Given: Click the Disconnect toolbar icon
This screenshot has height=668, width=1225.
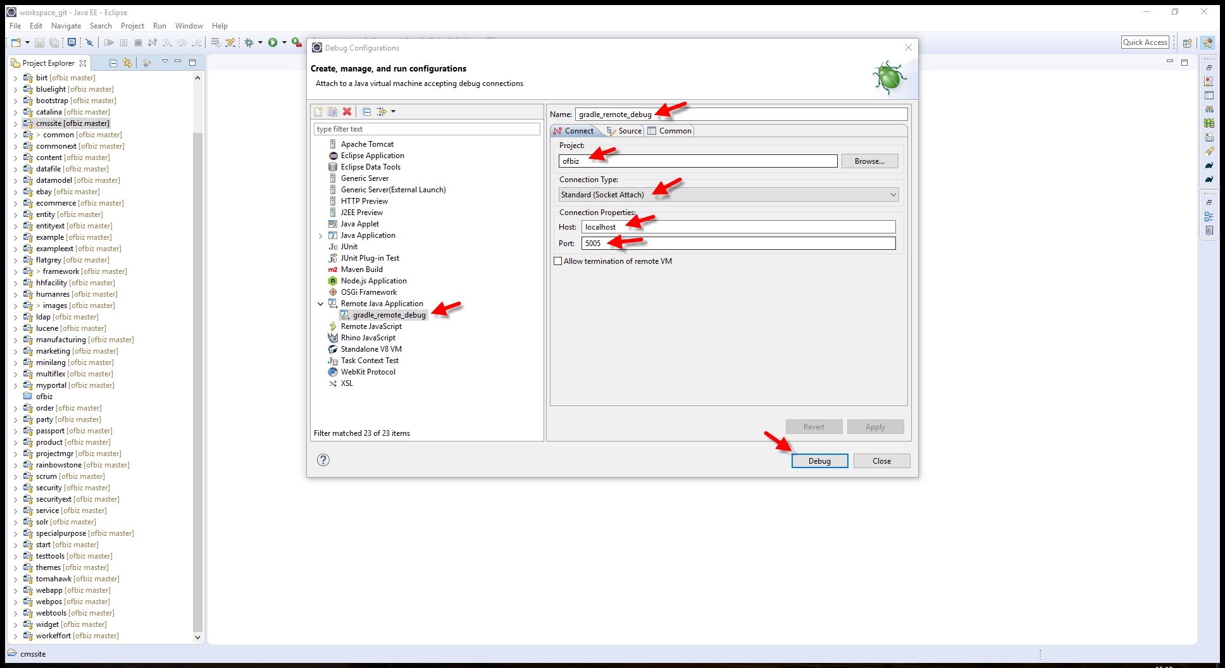Looking at the screenshot, I should [x=152, y=42].
